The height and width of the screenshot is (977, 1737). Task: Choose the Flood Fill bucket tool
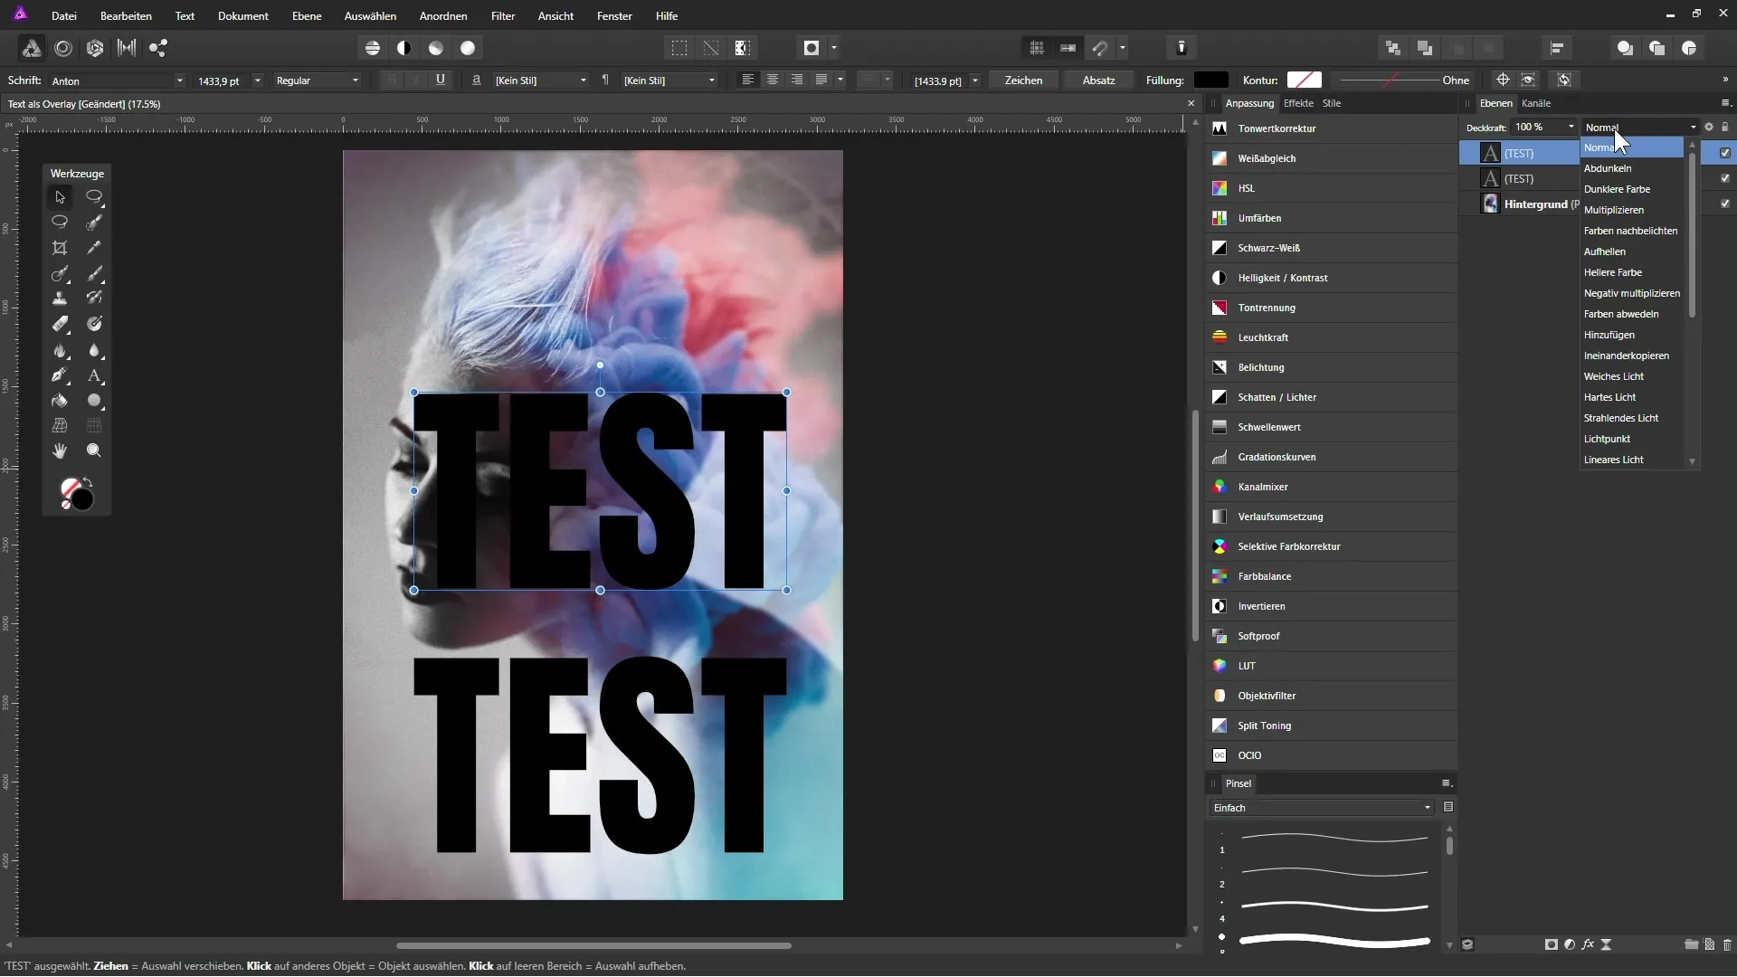pyautogui.click(x=60, y=401)
